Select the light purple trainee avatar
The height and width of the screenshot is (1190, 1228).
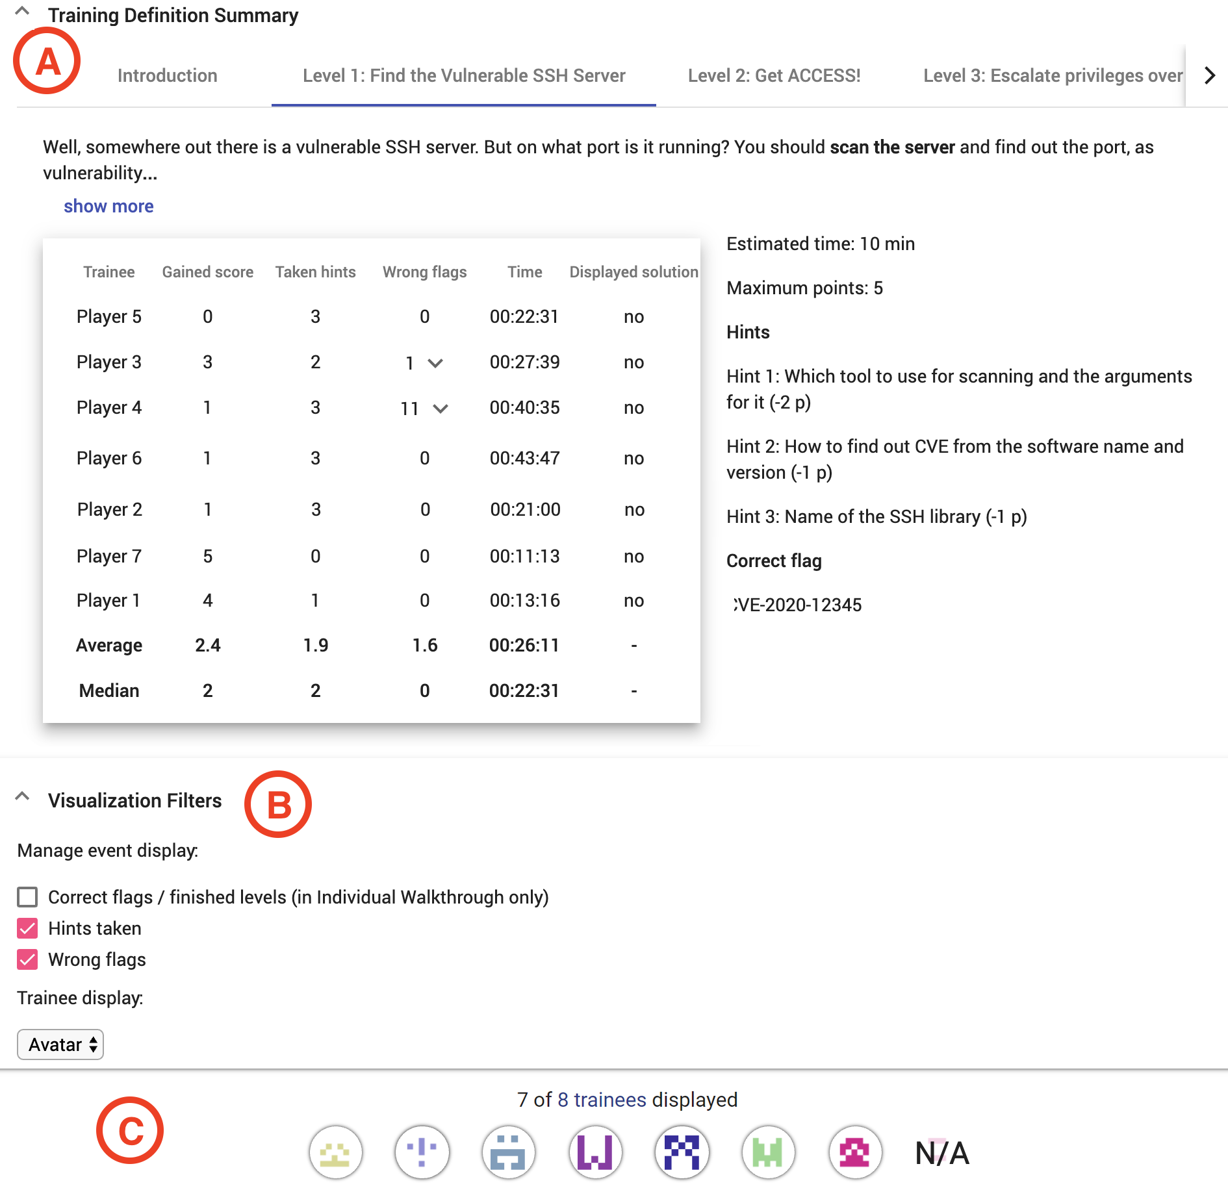[x=422, y=1152]
